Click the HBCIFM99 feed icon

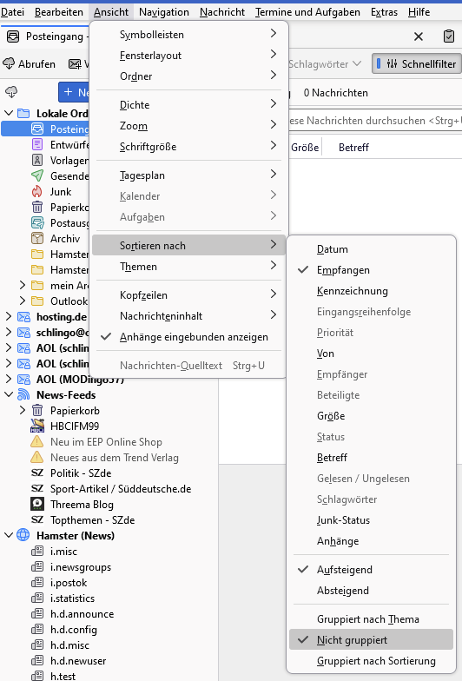[37, 426]
